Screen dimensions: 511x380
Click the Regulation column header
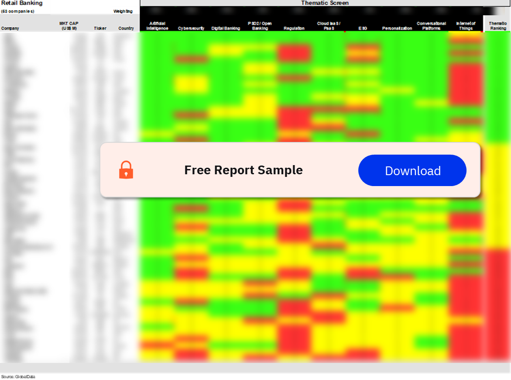tap(294, 28)
